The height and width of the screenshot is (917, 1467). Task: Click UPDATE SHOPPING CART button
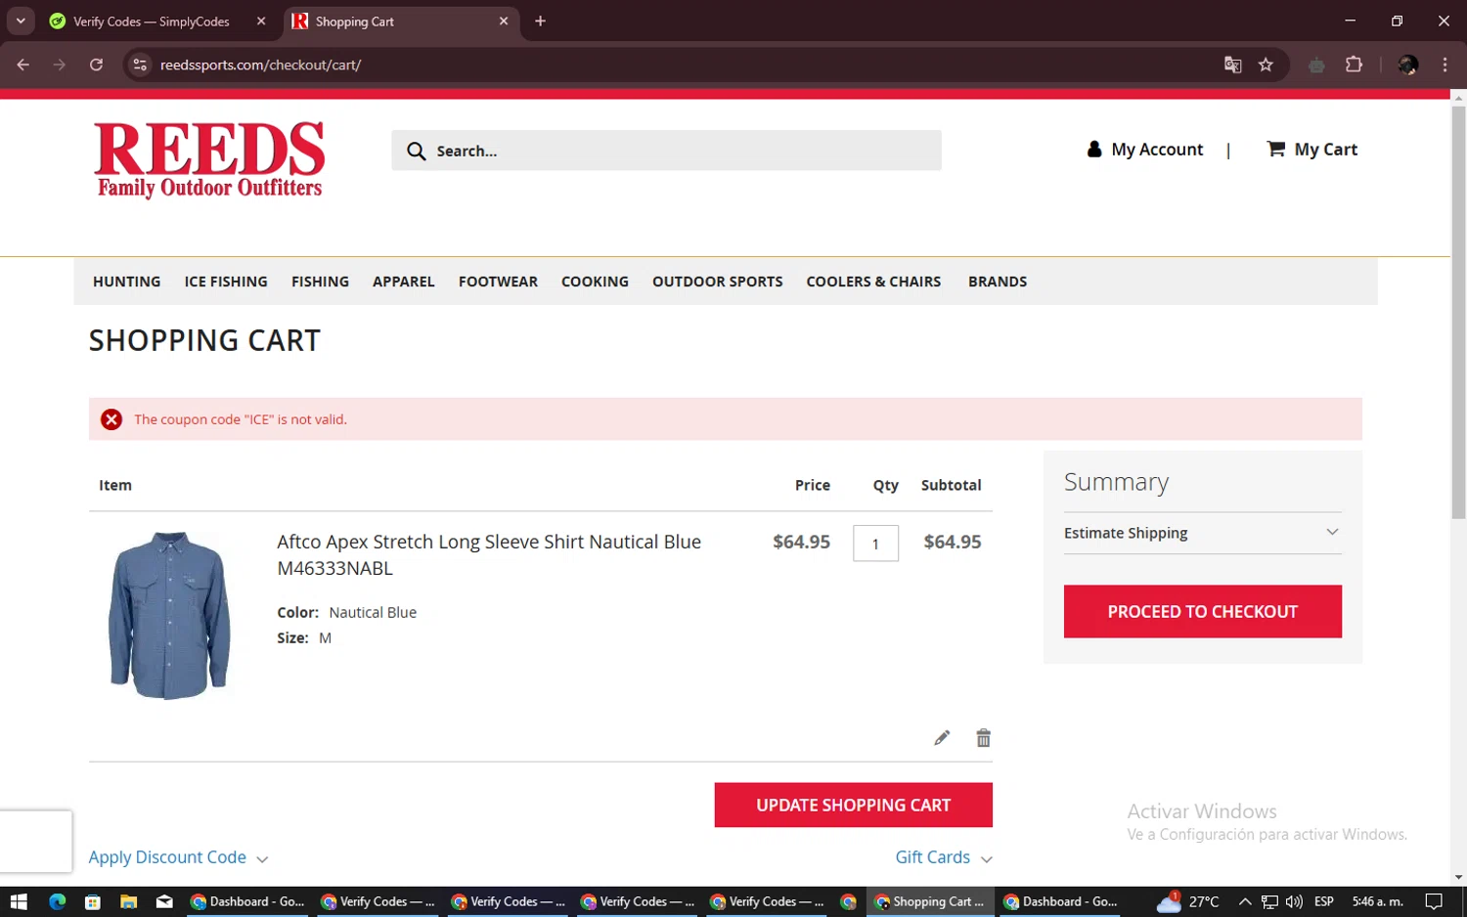coord(853,805)
